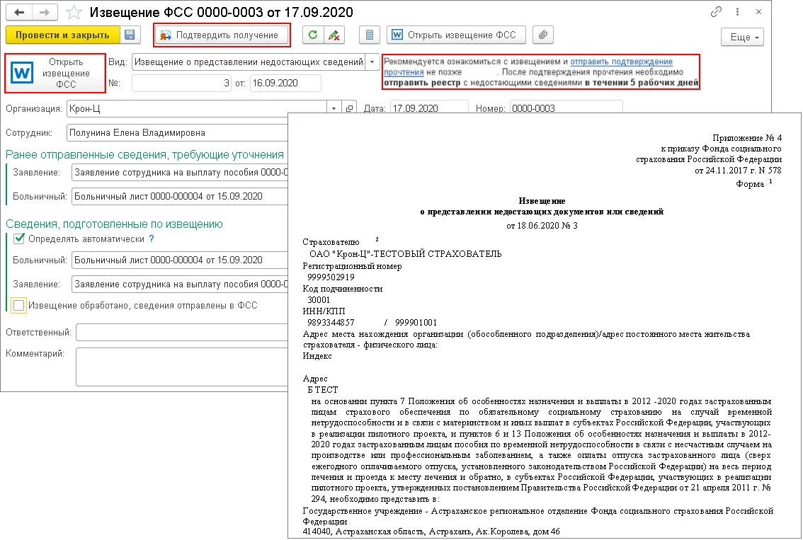Click the forward navigation arrow
The width and height of the screenshot is (803, 540).
point(44,13)
